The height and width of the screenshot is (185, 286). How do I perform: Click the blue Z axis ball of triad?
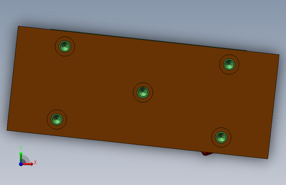[x=21, y=164]
